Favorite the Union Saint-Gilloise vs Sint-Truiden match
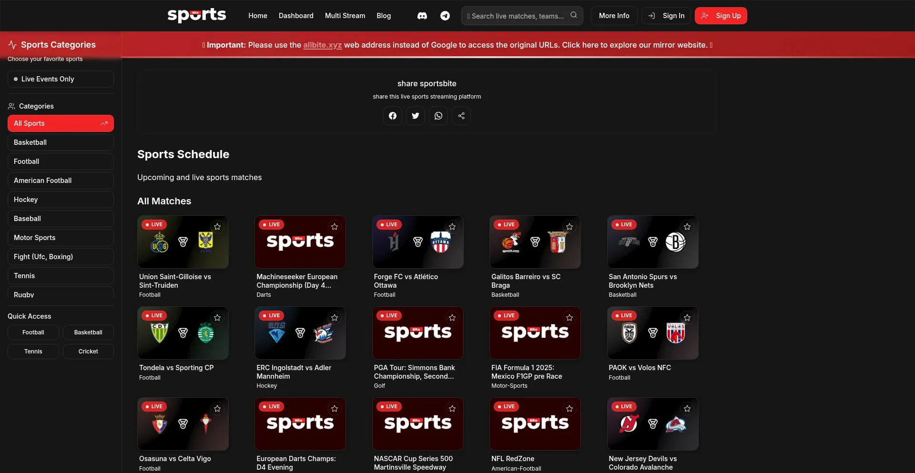Screen dimensions: 915x473 click(x=217, y=227)
